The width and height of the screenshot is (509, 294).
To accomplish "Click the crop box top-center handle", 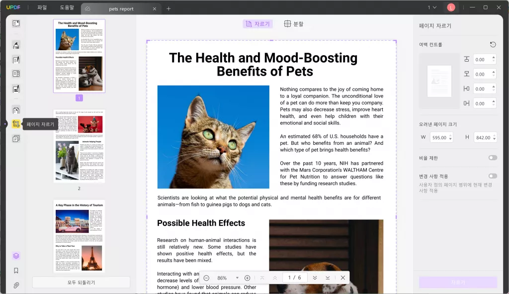I will [271, 41].
